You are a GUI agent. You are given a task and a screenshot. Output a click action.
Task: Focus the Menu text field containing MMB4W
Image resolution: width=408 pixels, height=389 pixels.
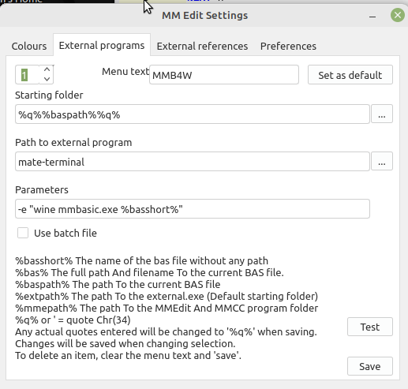[224, 75]
